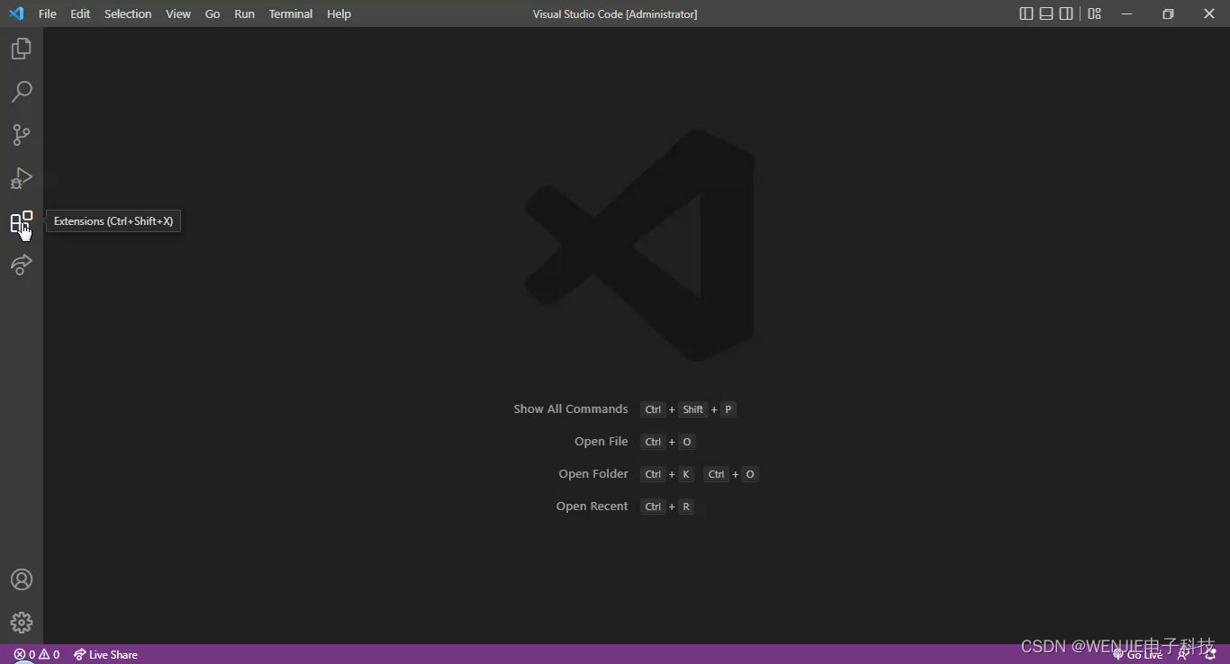Open the File menu
The image size is (1230, 664).
(48, 13)
